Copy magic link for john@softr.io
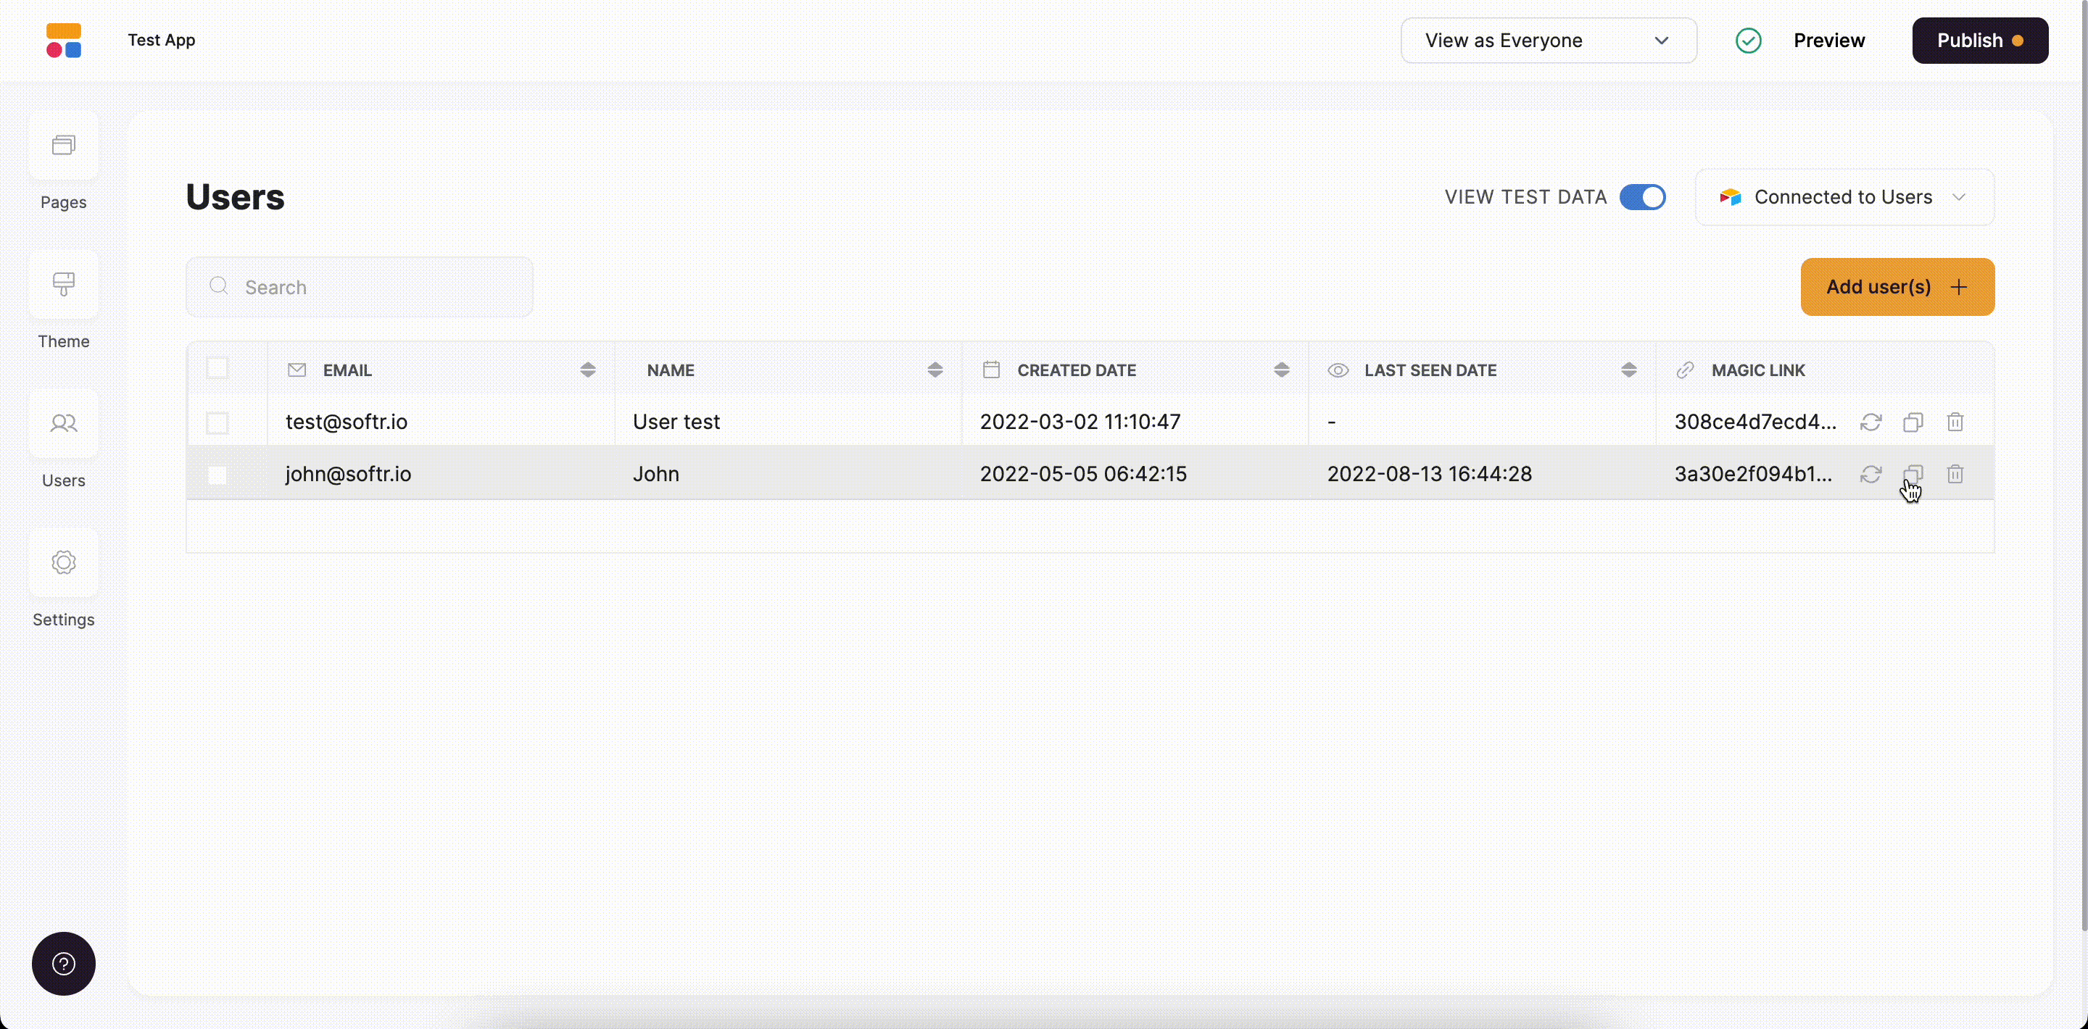The width and height of the screenshot is (2088, 1029). [x=1913, y=474]
